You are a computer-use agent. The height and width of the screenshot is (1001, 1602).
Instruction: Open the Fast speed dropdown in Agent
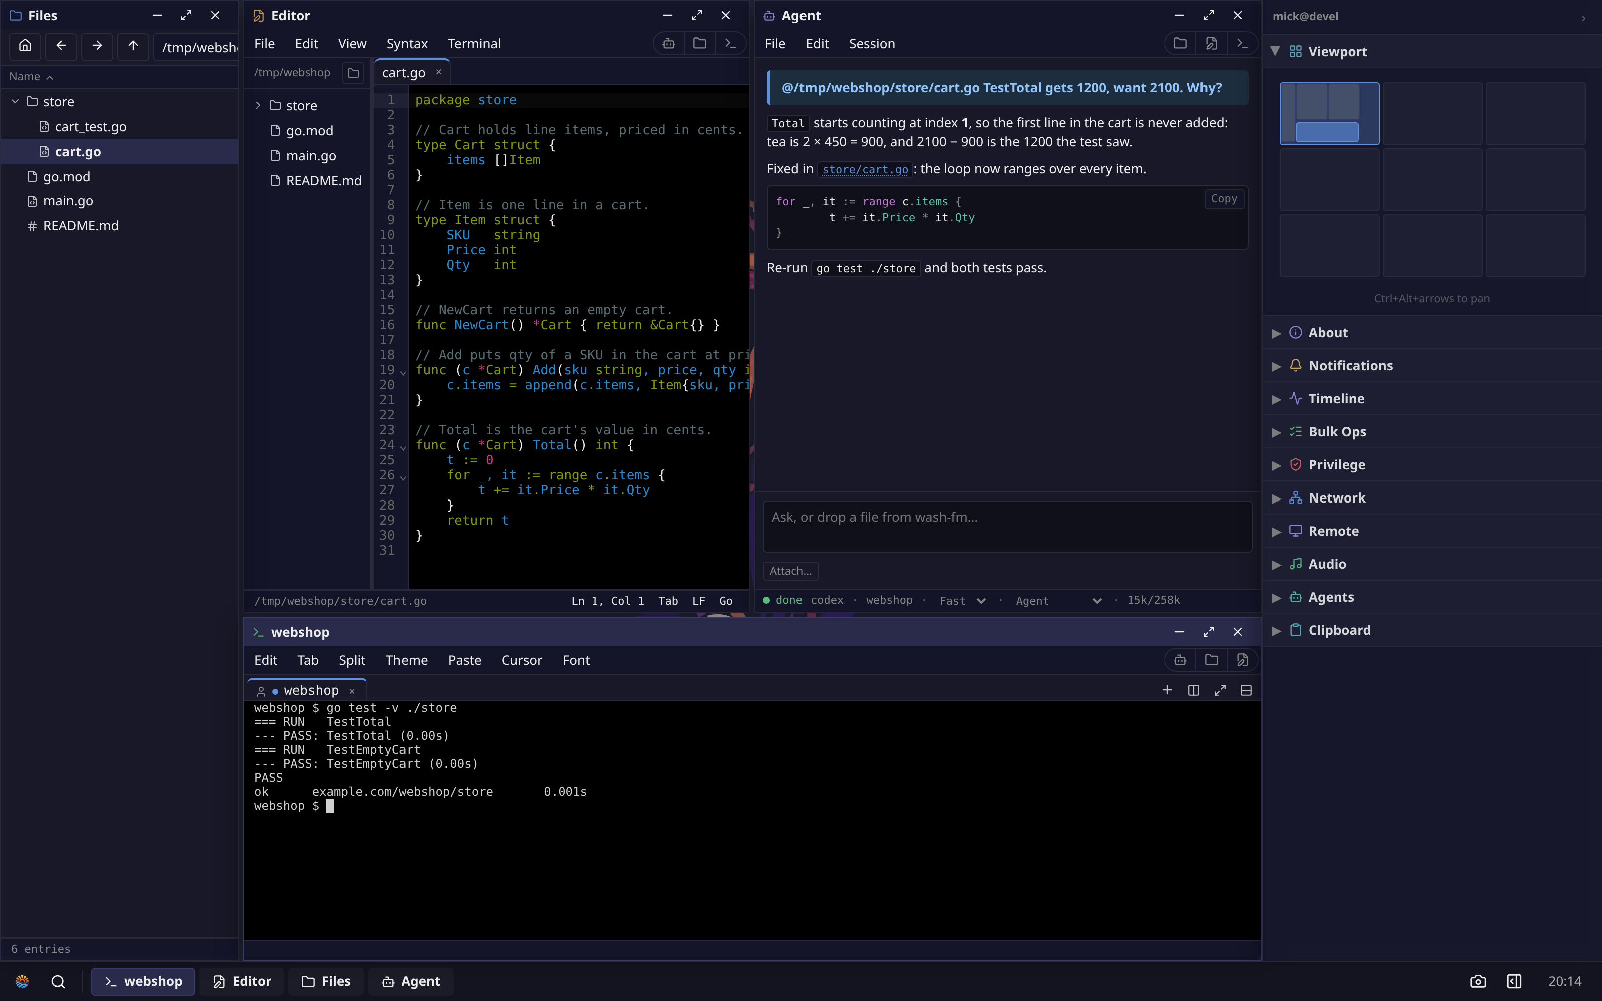(x=963, y=601)
